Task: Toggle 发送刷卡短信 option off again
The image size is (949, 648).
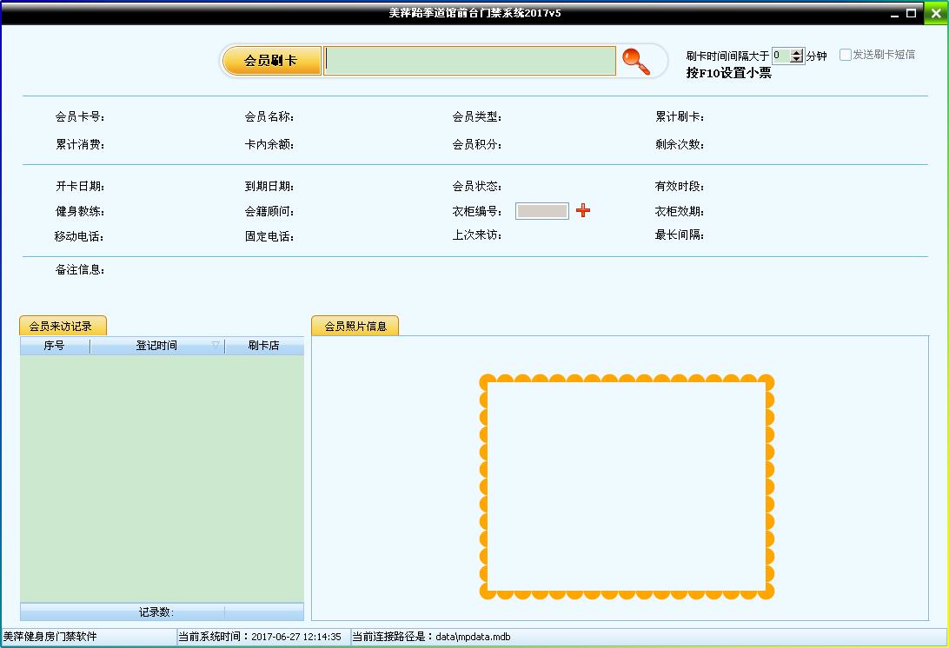Action: 844,55
